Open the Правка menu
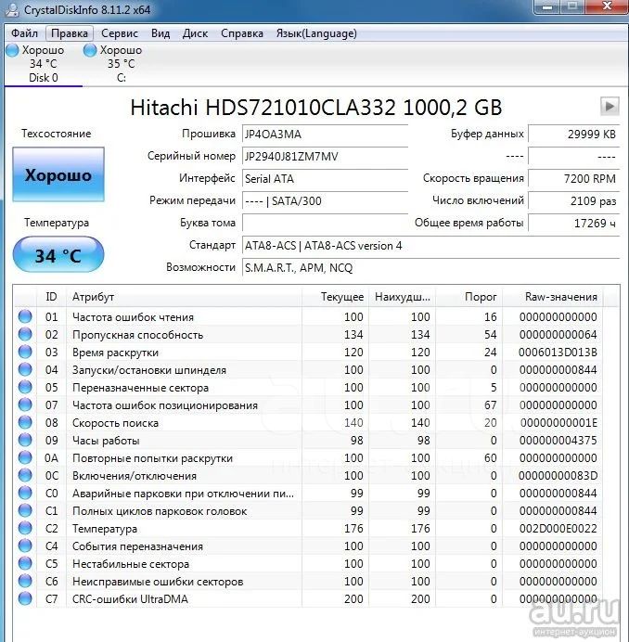This screenshot has height=642, width=629. click(70, 33)
